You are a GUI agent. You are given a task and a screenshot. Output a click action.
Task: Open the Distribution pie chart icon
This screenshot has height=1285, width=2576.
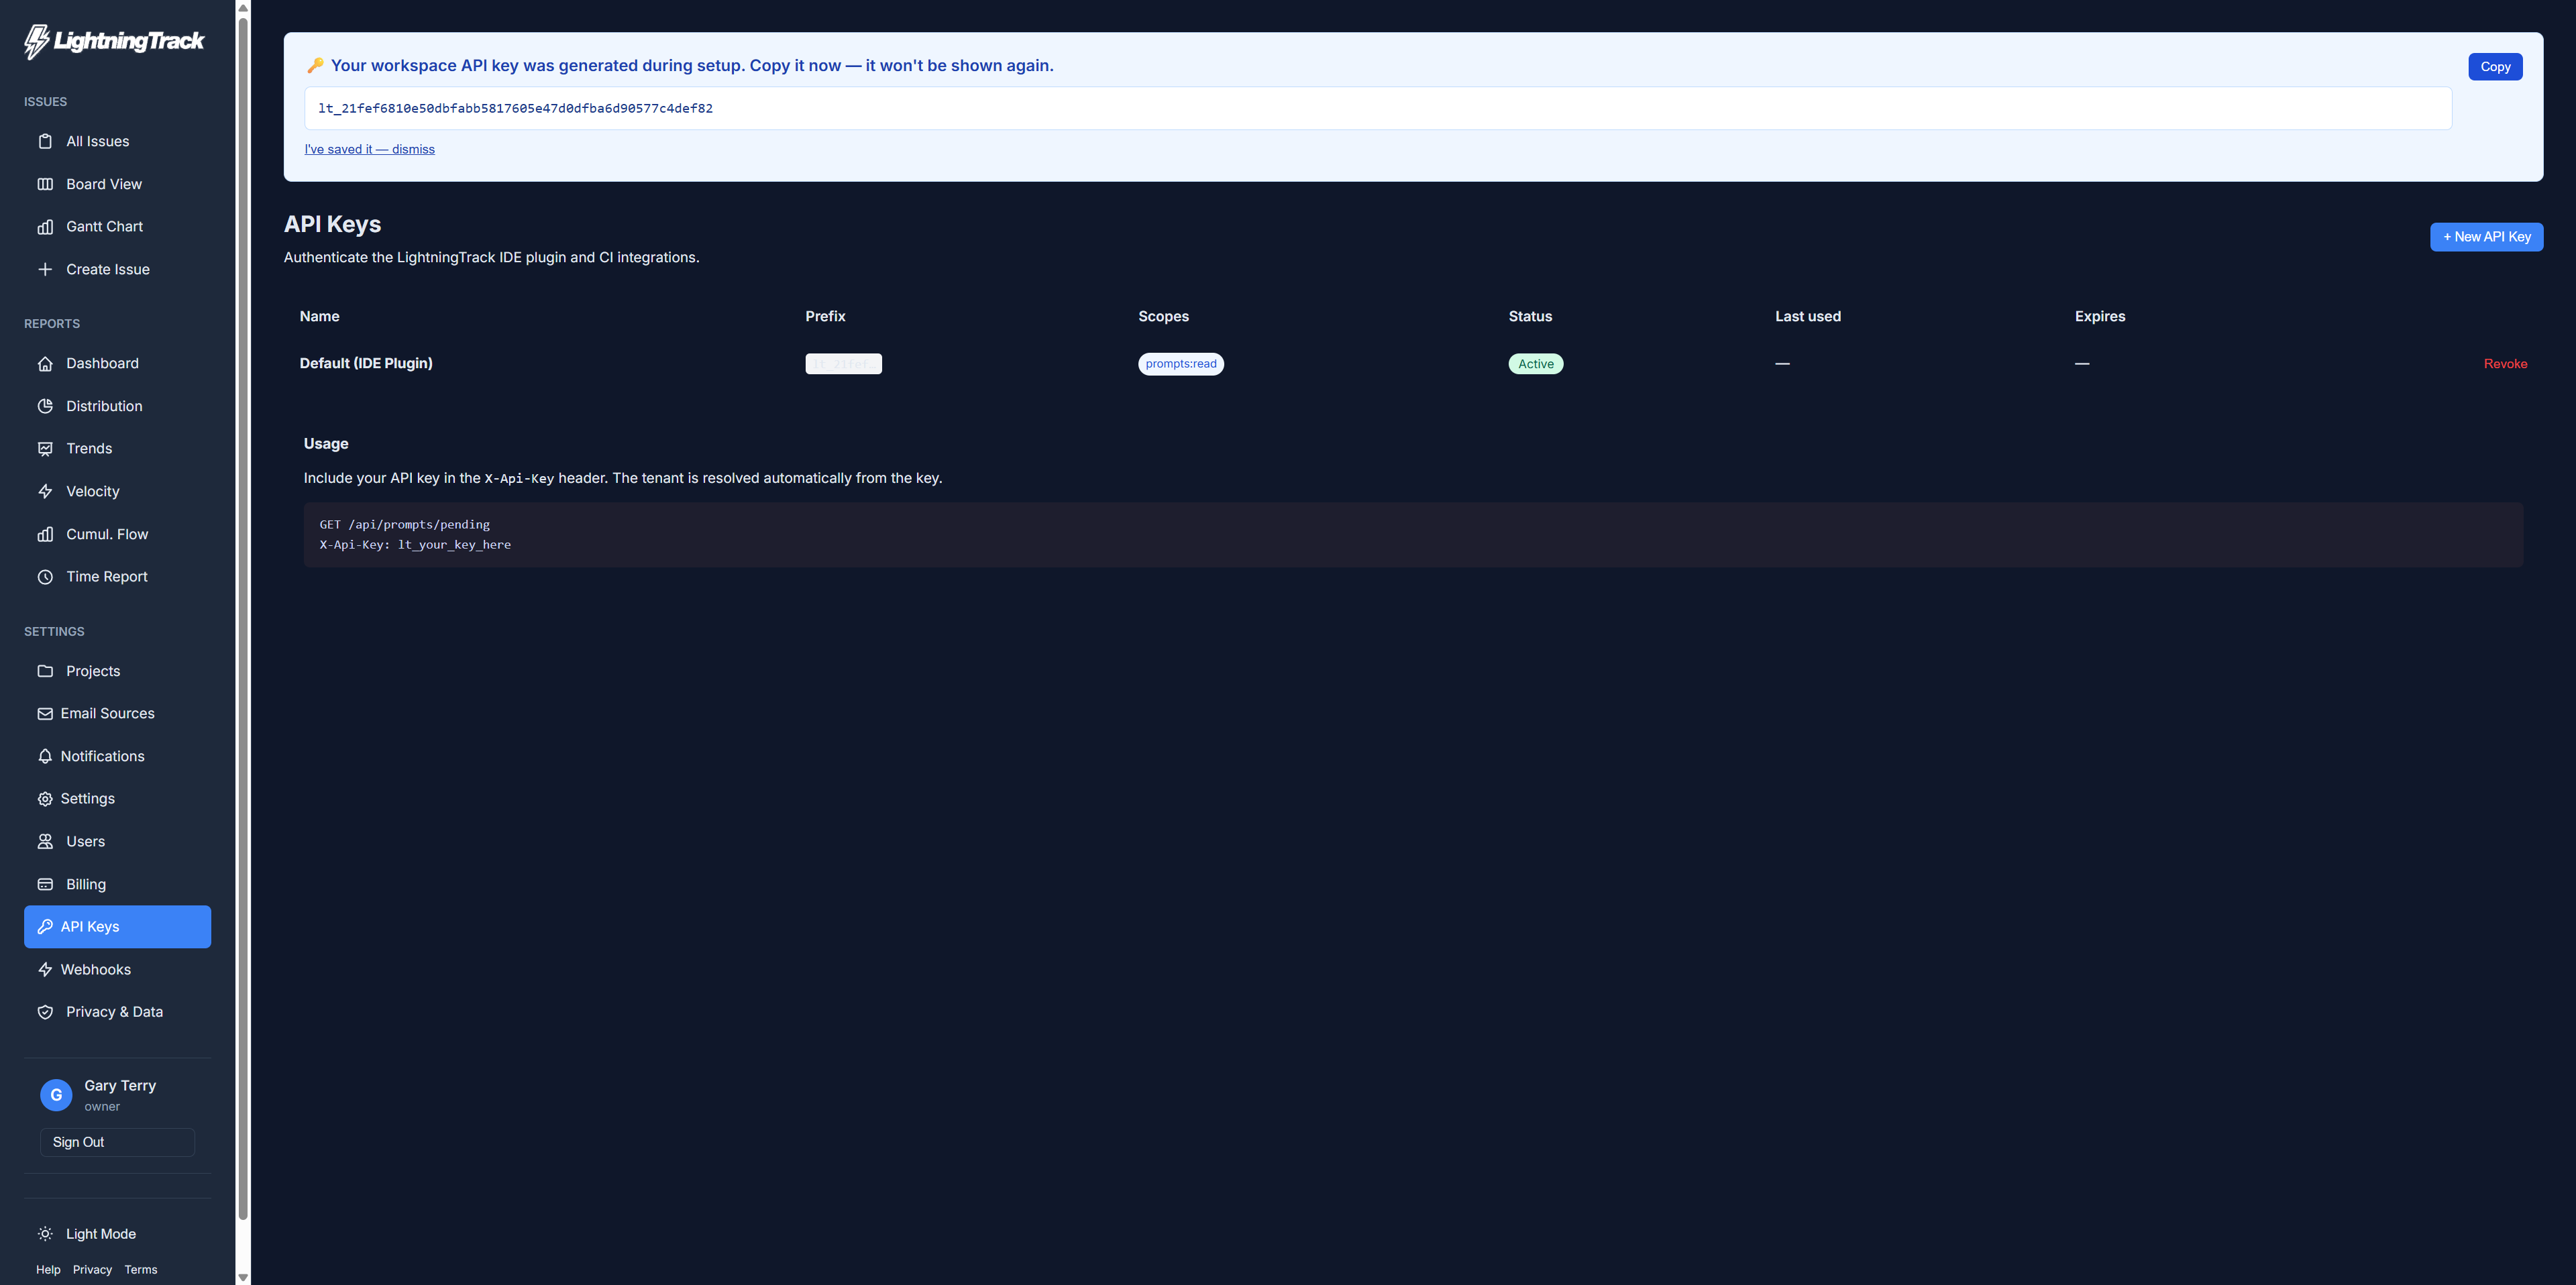pyautogui.click(x=45, y=406)
